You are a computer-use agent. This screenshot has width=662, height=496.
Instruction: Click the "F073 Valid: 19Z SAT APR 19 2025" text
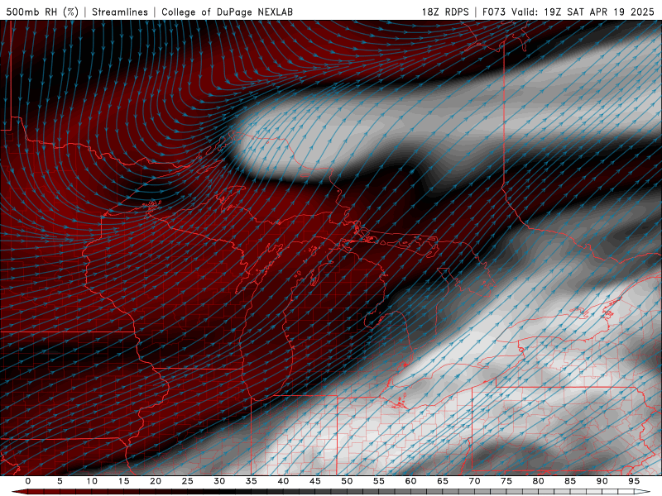568,12
